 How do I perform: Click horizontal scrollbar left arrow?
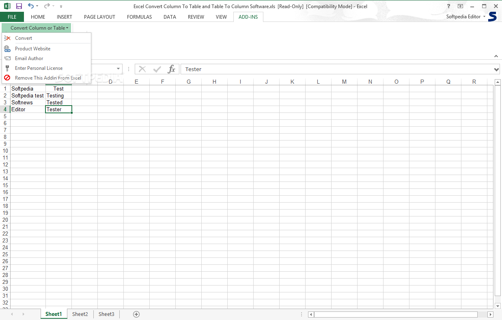click(311, 314)
